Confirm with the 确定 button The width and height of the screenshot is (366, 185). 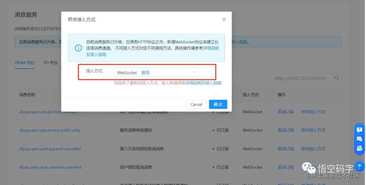218,104
